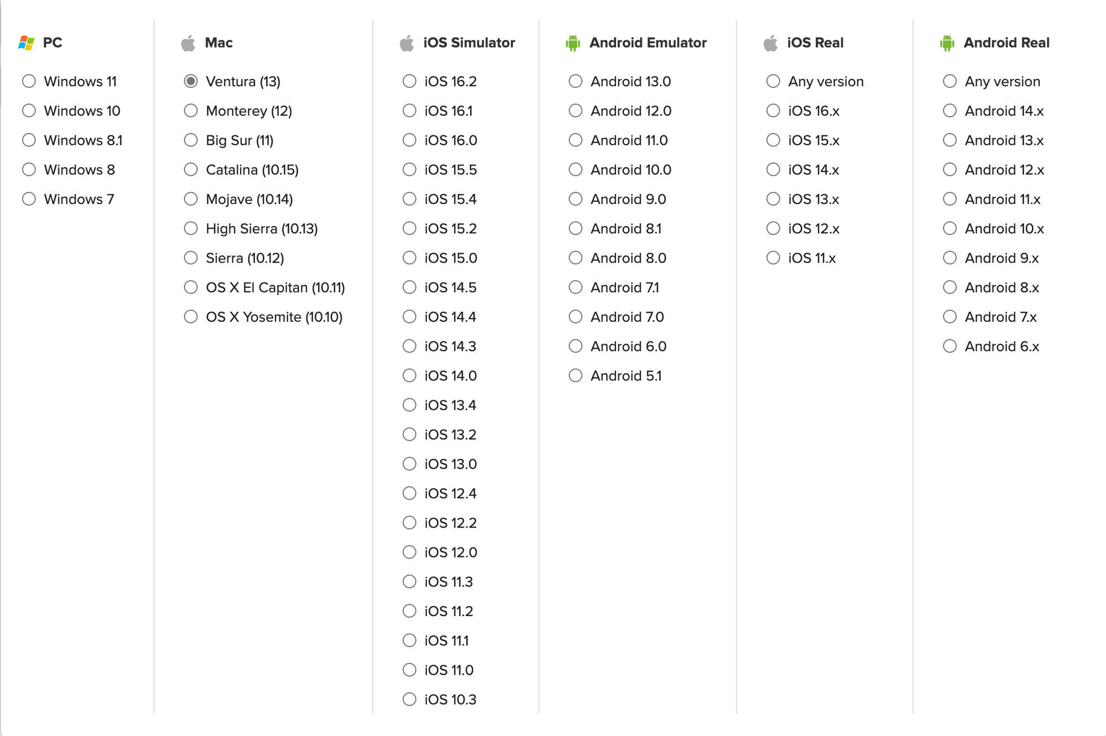1106x736 pixels.
Task: Pick iOS 10.3 simulator option
Action: pos(409,700)
